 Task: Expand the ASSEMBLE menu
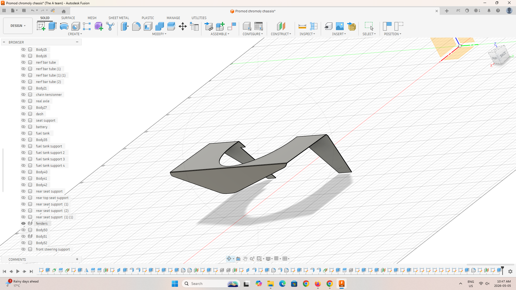pos(220,34)
